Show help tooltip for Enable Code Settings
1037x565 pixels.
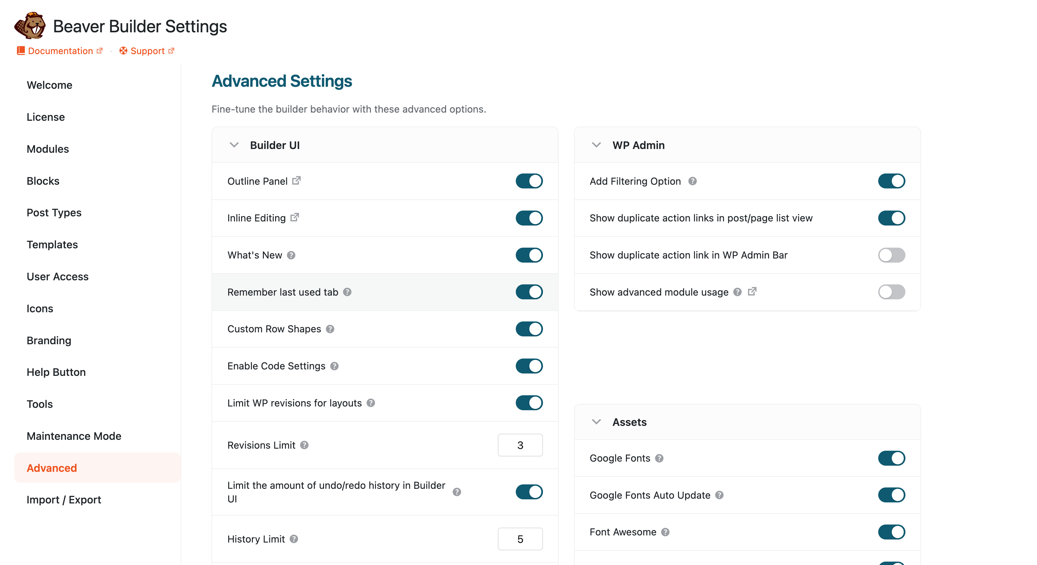334,366
